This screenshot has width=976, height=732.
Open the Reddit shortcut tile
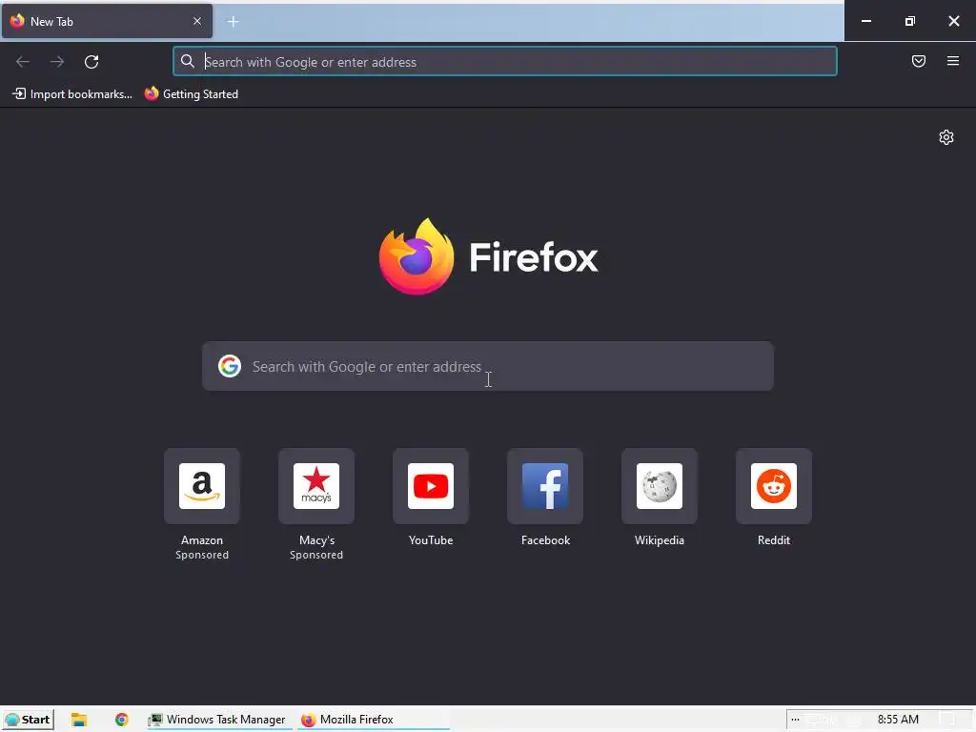coord(774,486)
